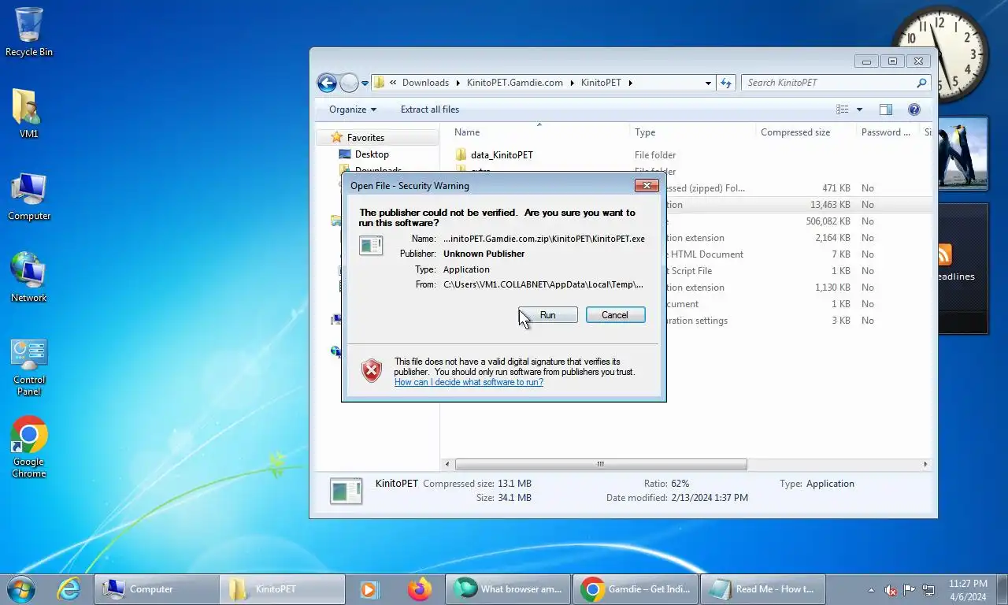Image resolution: width=1008 pixels, height=605 pixels.
Task: Show hidden tray icons arrow
Action: [871, 590]
